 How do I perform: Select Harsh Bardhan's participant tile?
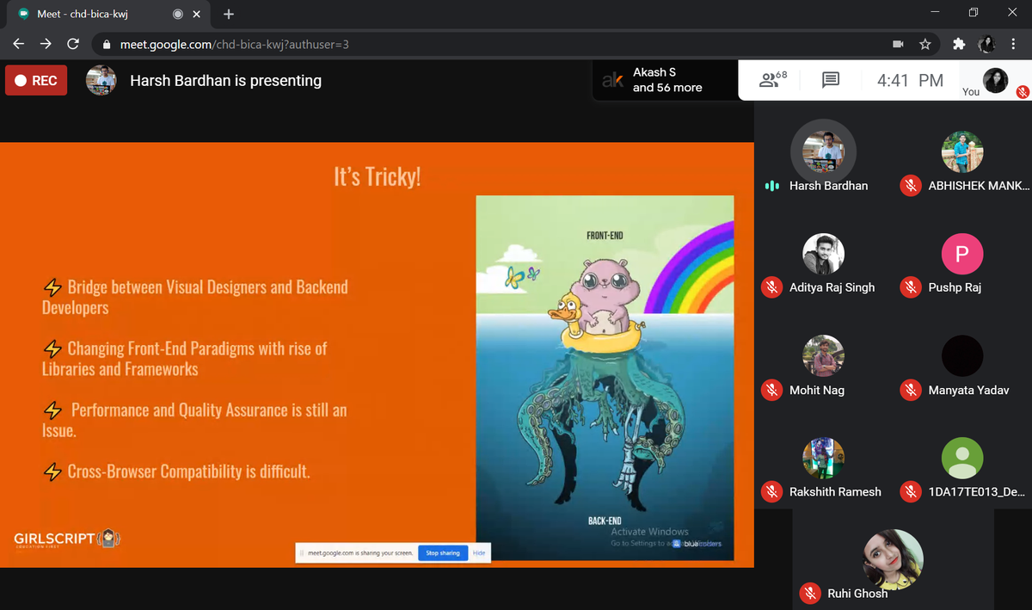coord(823,151)
